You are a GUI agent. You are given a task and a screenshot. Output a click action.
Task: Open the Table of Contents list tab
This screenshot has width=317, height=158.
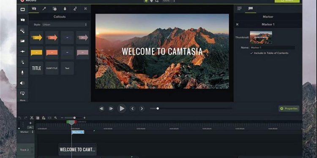[x=239, y=8]
